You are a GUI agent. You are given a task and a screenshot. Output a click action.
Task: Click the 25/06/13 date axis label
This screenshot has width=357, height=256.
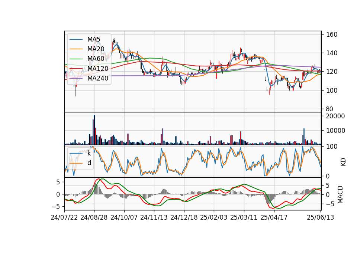click(x=321, y=217)
